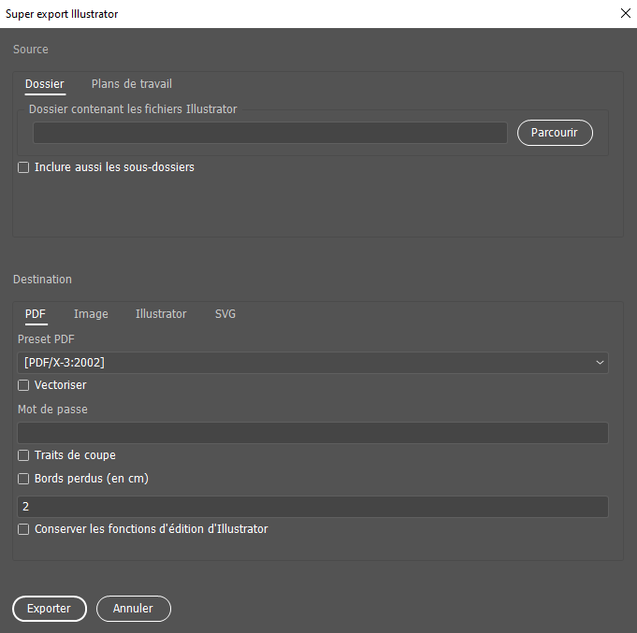
Task: Tick the Vectoriser checkbox
Action: [x=23, y=385]
